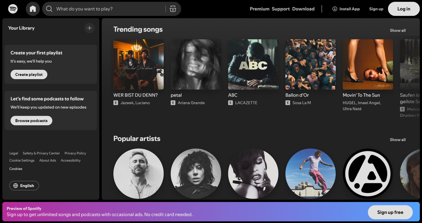Click the globe icon on English button
The height and width of the screenshot is (223, 422).
(x=16, y=186)
